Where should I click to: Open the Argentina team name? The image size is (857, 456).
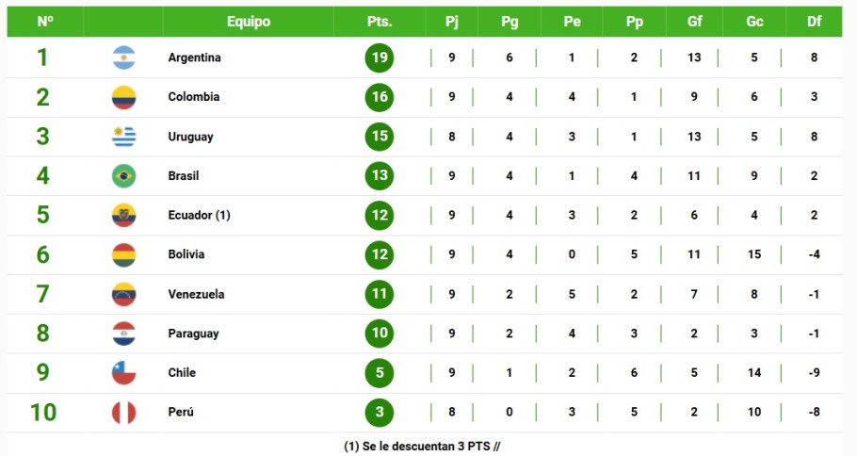pyautogui.click(x=195, y=57)
